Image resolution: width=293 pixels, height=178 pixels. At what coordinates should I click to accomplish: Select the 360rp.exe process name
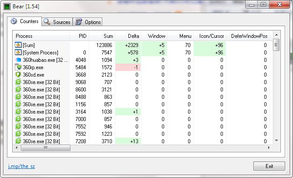[33, 67]
